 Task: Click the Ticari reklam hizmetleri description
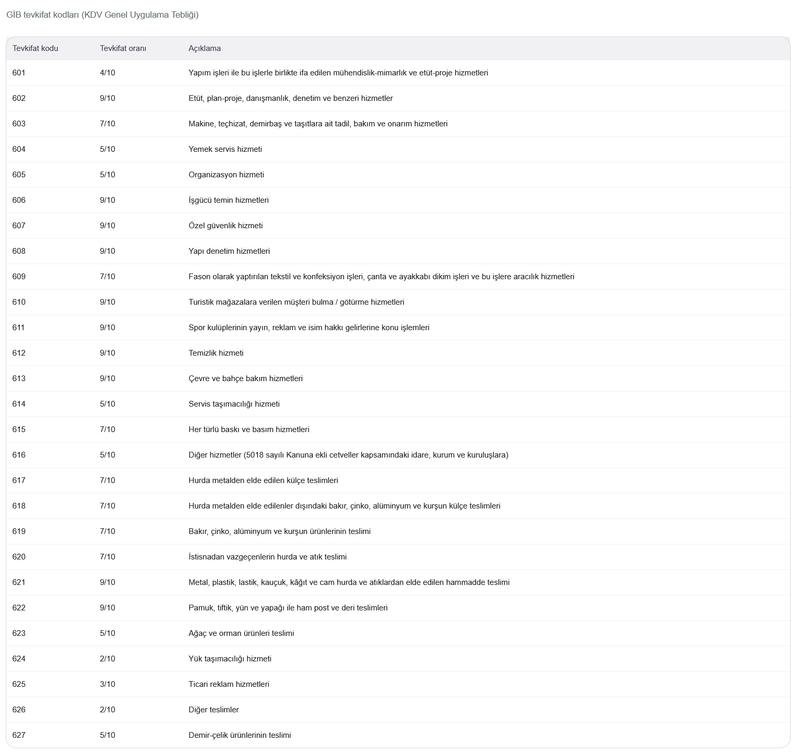[x=229, y=684]
